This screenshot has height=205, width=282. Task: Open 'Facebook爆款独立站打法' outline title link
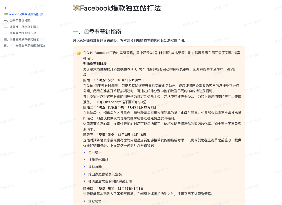pos(23,14)
